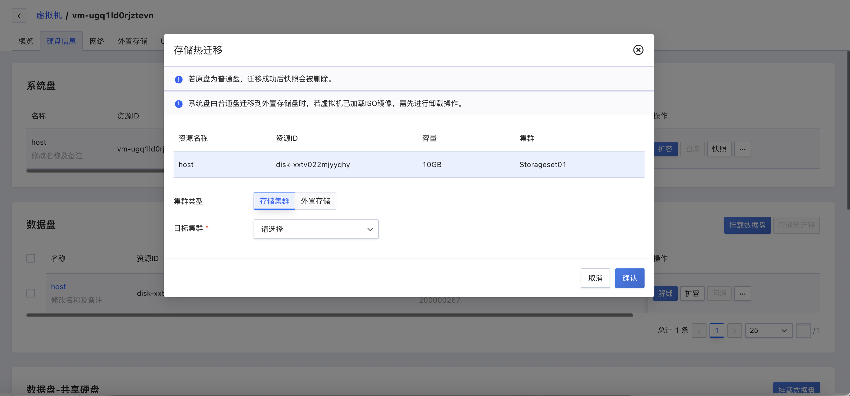This screenshot has width=850, height=396.
Task: Close the 存储热迁移 dialog with X icon
Action: pos(638,50)
